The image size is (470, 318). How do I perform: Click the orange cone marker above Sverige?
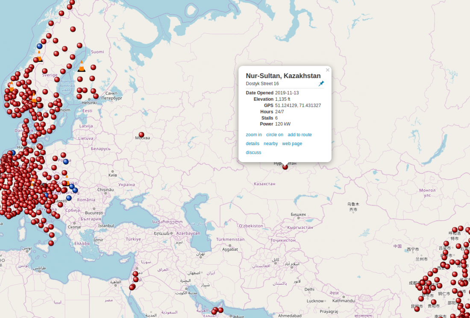39,56
